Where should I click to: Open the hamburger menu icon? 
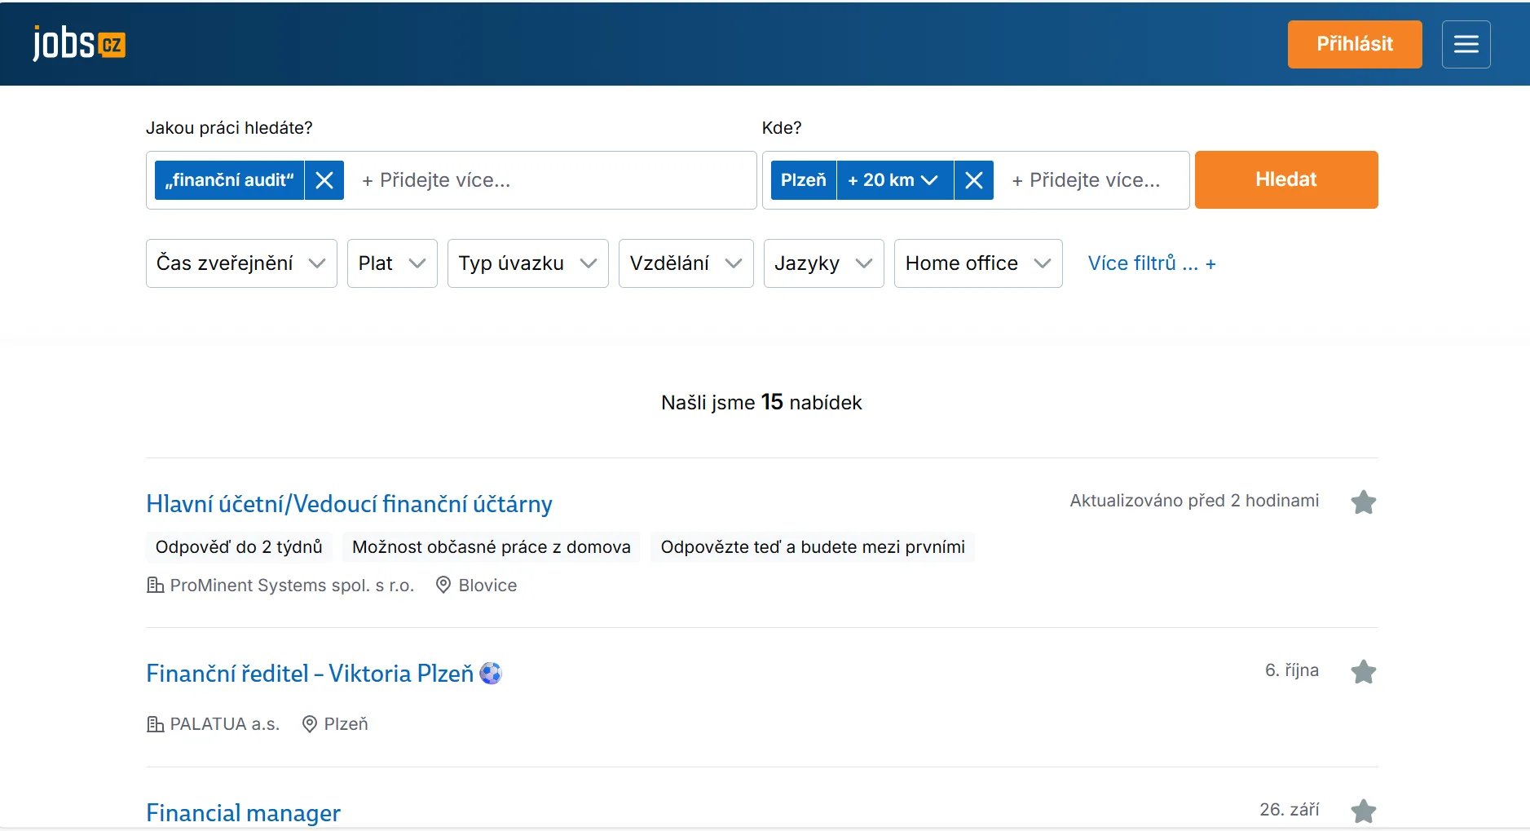(1466, 44)
